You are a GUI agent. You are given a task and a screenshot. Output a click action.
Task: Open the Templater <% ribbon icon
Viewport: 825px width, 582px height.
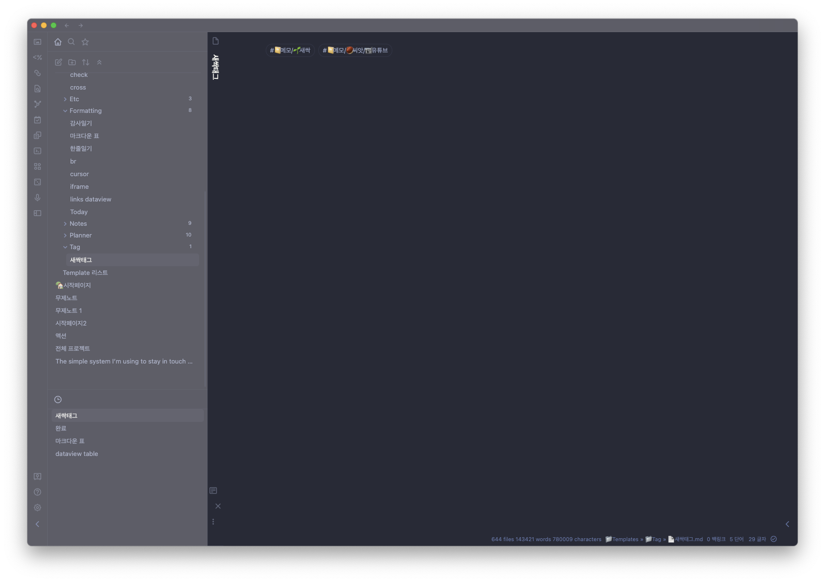click(x=37, y=57)
